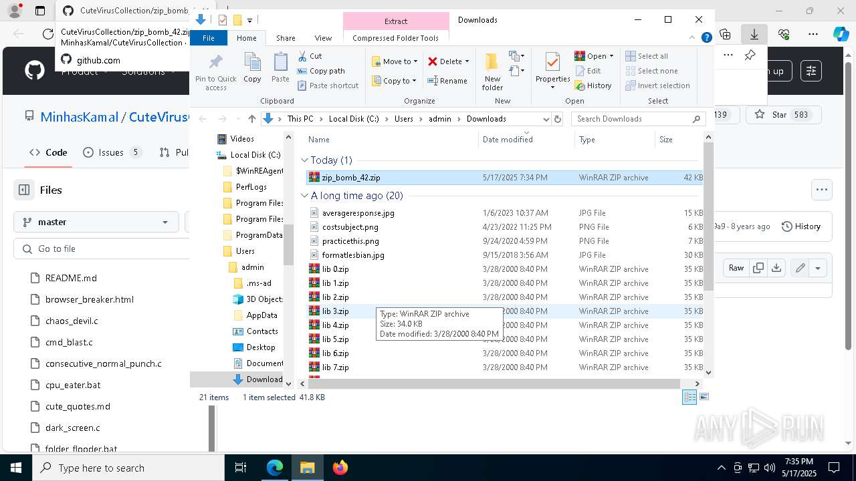Select lib 5.zip file
The width and height of the screenshot is (856, 481).
[x=505, y=339]
